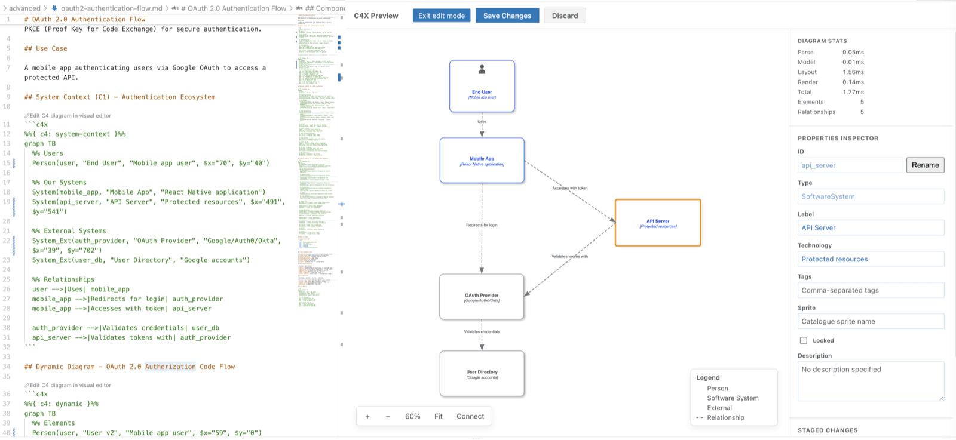
Task: Open '# OAuth 2.0 Authentication Flow' breadcrumb
Action: pyautogui.click(x=234, y=8)
